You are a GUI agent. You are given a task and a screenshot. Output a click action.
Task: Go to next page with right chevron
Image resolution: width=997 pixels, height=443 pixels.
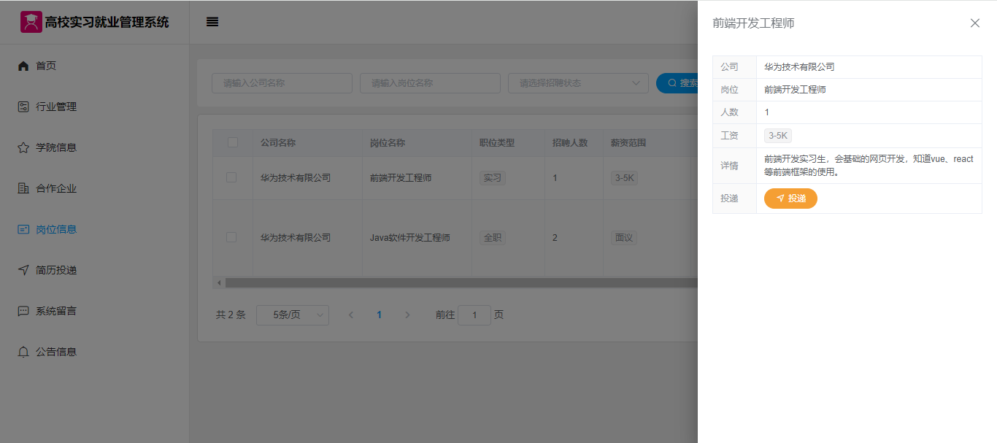(407, 315)
